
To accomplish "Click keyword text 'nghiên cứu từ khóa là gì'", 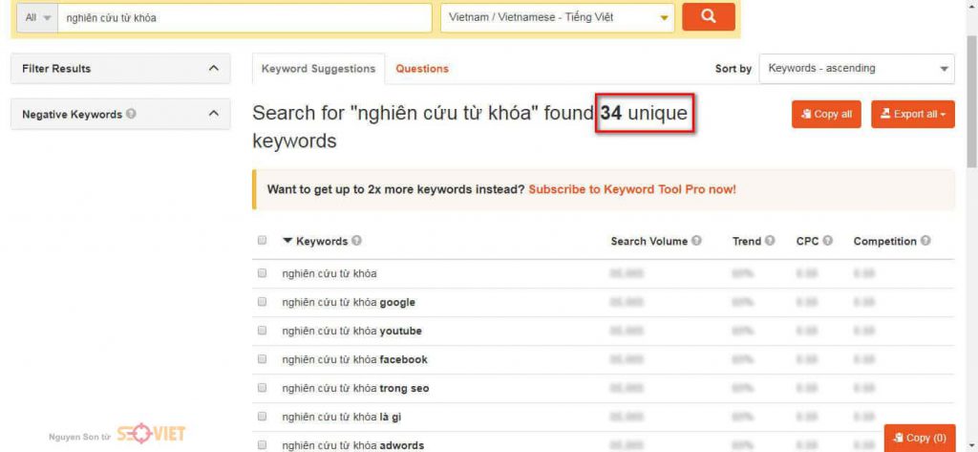I will (342, 417).
